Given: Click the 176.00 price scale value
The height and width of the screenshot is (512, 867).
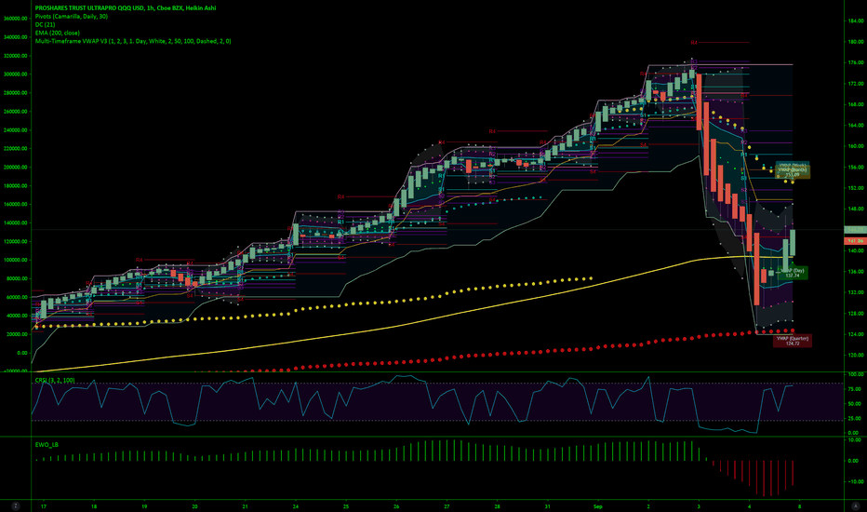Looking at the screenshot, I should pyautogui.click(x=856, y=62).
